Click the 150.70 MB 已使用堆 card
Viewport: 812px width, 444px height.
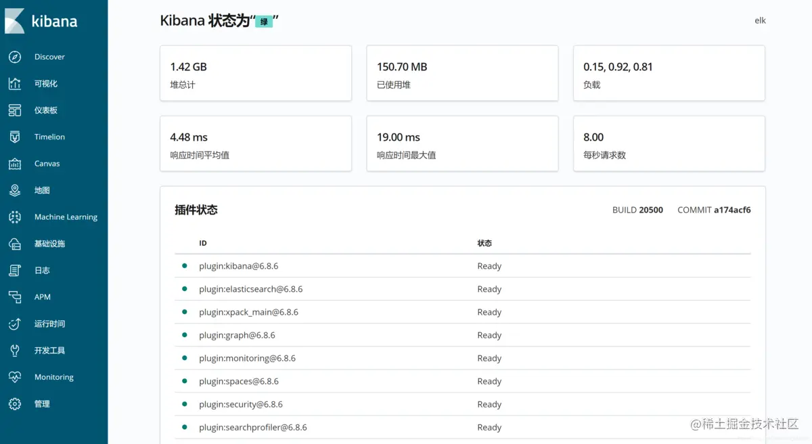click(x=462, y=73)
